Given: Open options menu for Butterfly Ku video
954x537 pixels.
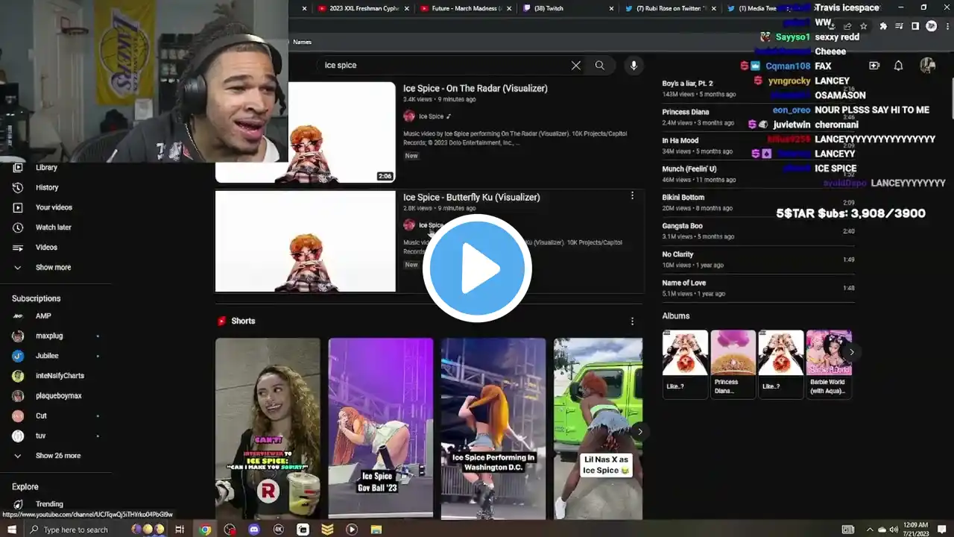Looking at the screenshot, I should 632,196.
